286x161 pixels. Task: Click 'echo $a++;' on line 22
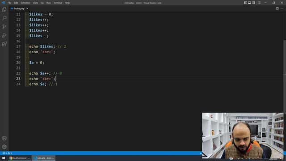point(40,73)
